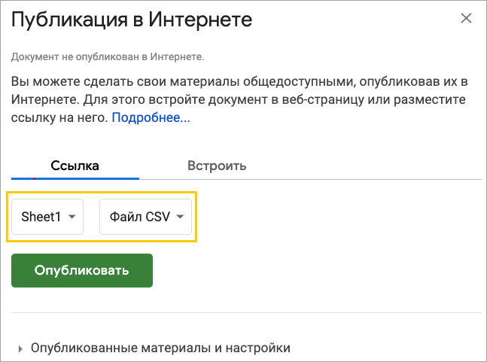
Task: Open the Файл CSV format dropdown
Action: pyautogui.click(x=146, y=217)
